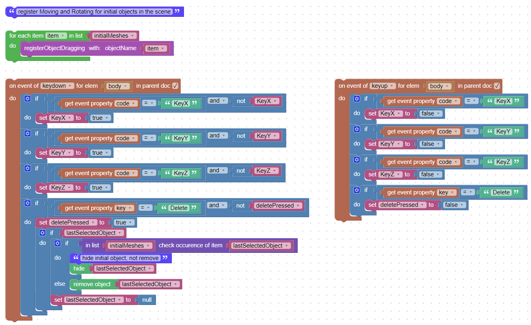The width and height of the screenshot is (531, 325).
Task: Open 'set KeyZ to' variable dropdown in keyup
Action: point(390,174)
